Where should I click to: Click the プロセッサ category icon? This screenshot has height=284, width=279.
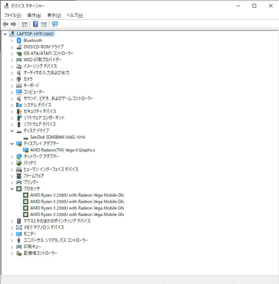(x=19, y=189)
